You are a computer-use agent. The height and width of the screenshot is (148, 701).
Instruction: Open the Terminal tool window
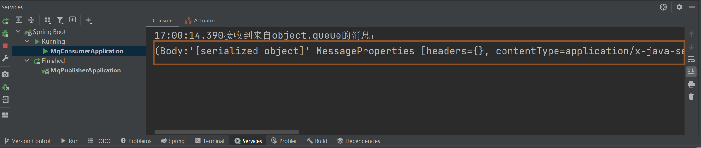[210, 141]
